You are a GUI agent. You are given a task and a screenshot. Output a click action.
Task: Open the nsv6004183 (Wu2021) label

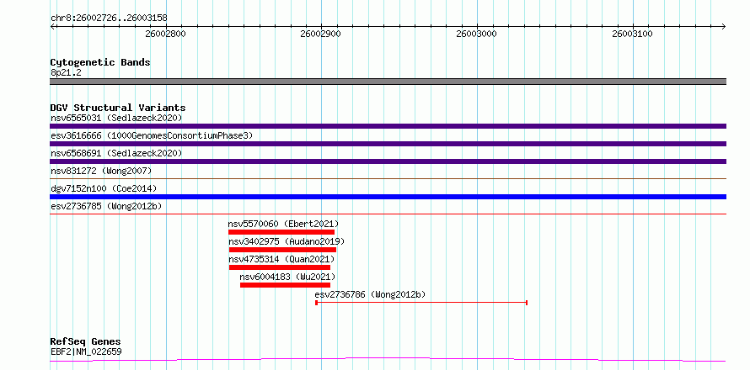[287, 277]
